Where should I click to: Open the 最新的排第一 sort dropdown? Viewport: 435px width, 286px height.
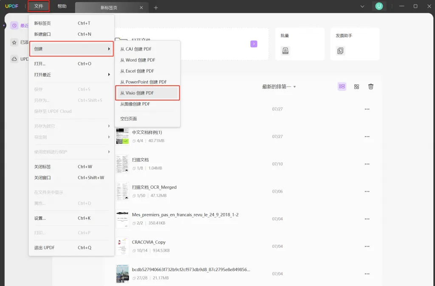coord(279,87)
